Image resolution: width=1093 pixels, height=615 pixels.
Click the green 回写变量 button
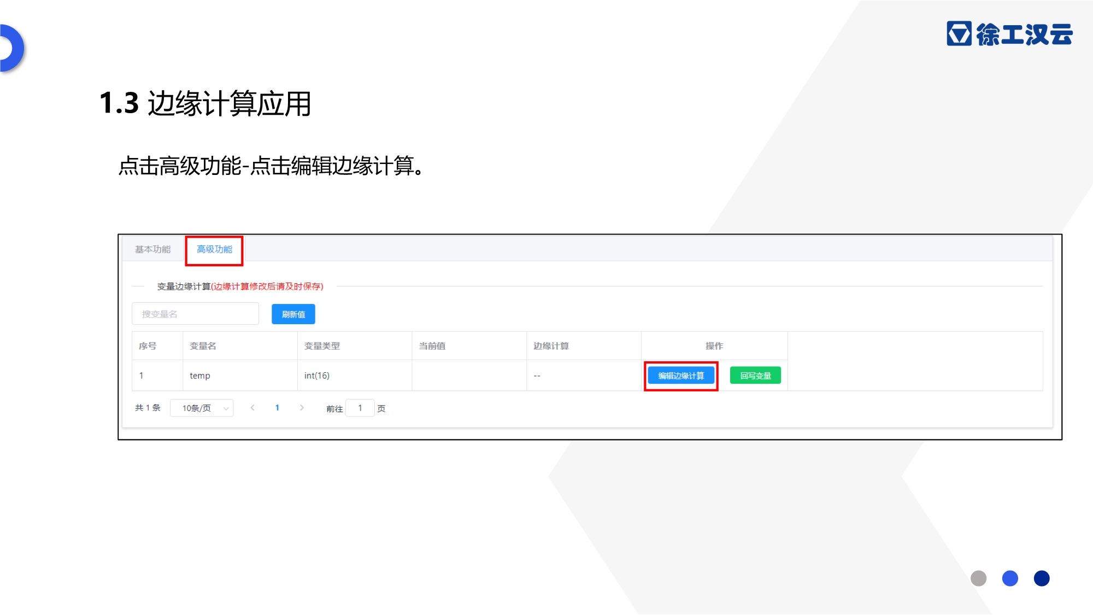coord(755,376)
